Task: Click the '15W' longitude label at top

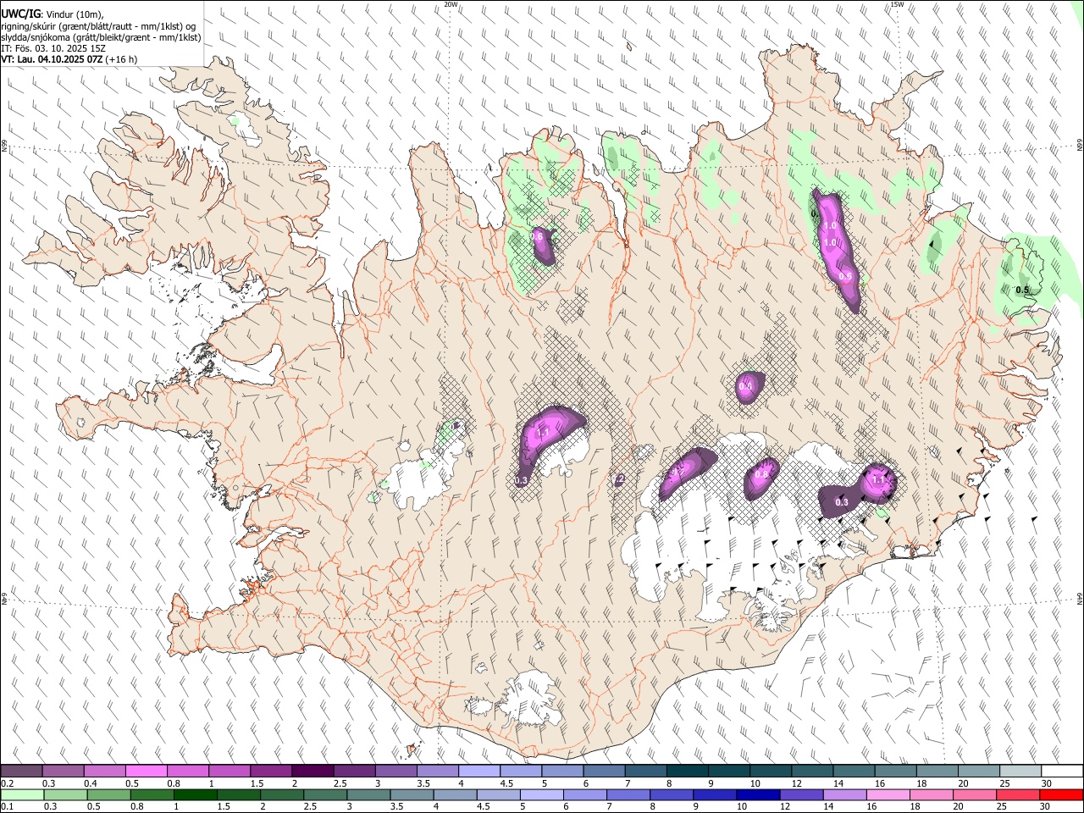Action: coord(897,4)
